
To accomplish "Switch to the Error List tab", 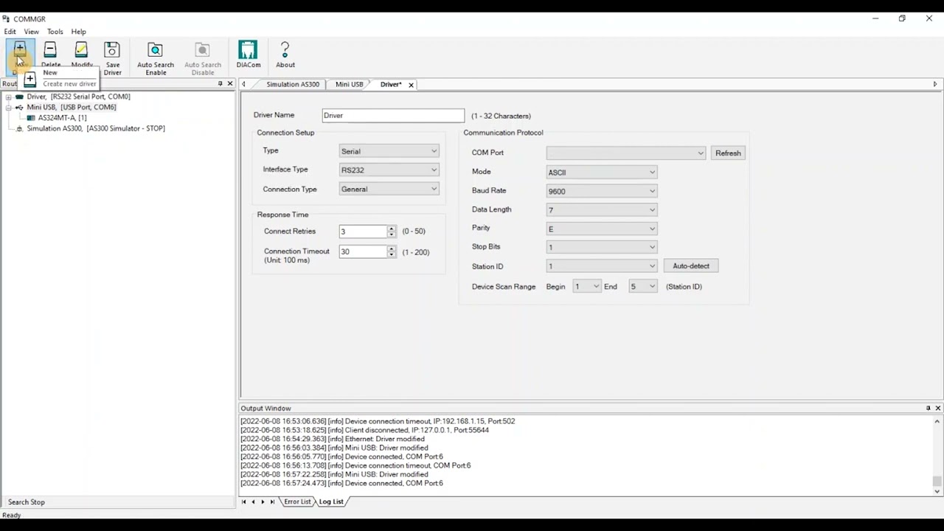I will pyautogui.click(x=297, y=502).
